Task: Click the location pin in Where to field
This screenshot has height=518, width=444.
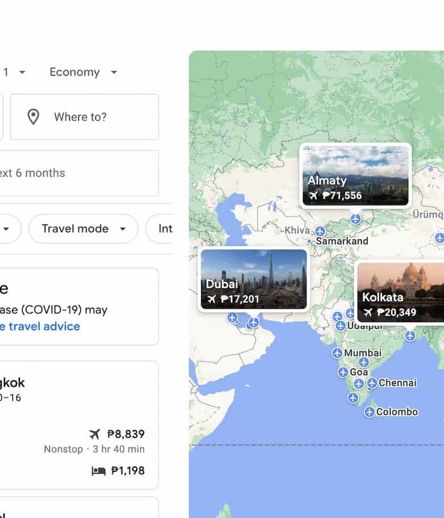Action: pos(33,117)
